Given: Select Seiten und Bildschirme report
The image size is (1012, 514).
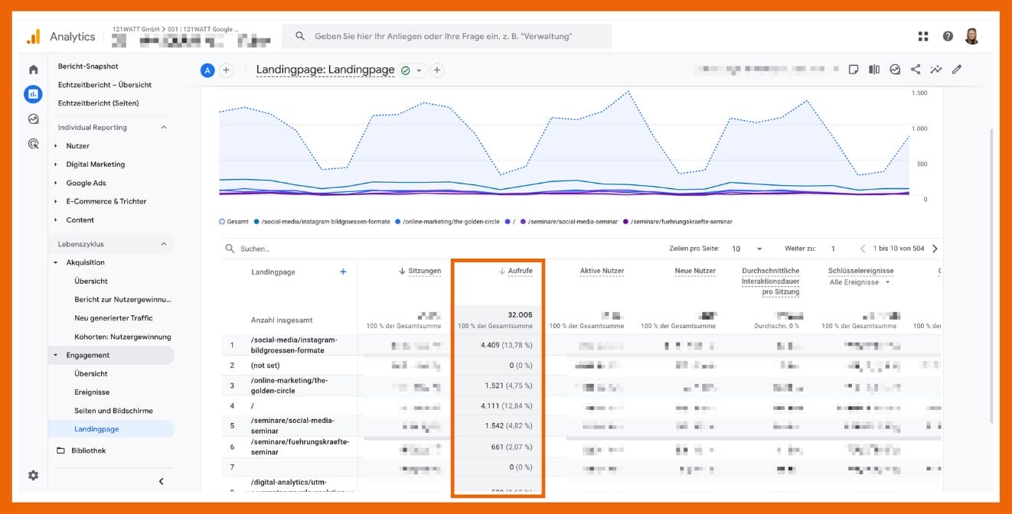Looking at the screenshot, I should coord(113,411).
